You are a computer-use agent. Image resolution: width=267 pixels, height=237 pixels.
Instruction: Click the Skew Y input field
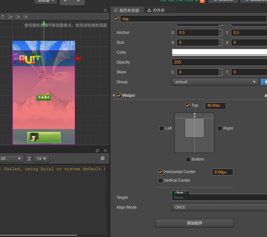coord(249,72)
